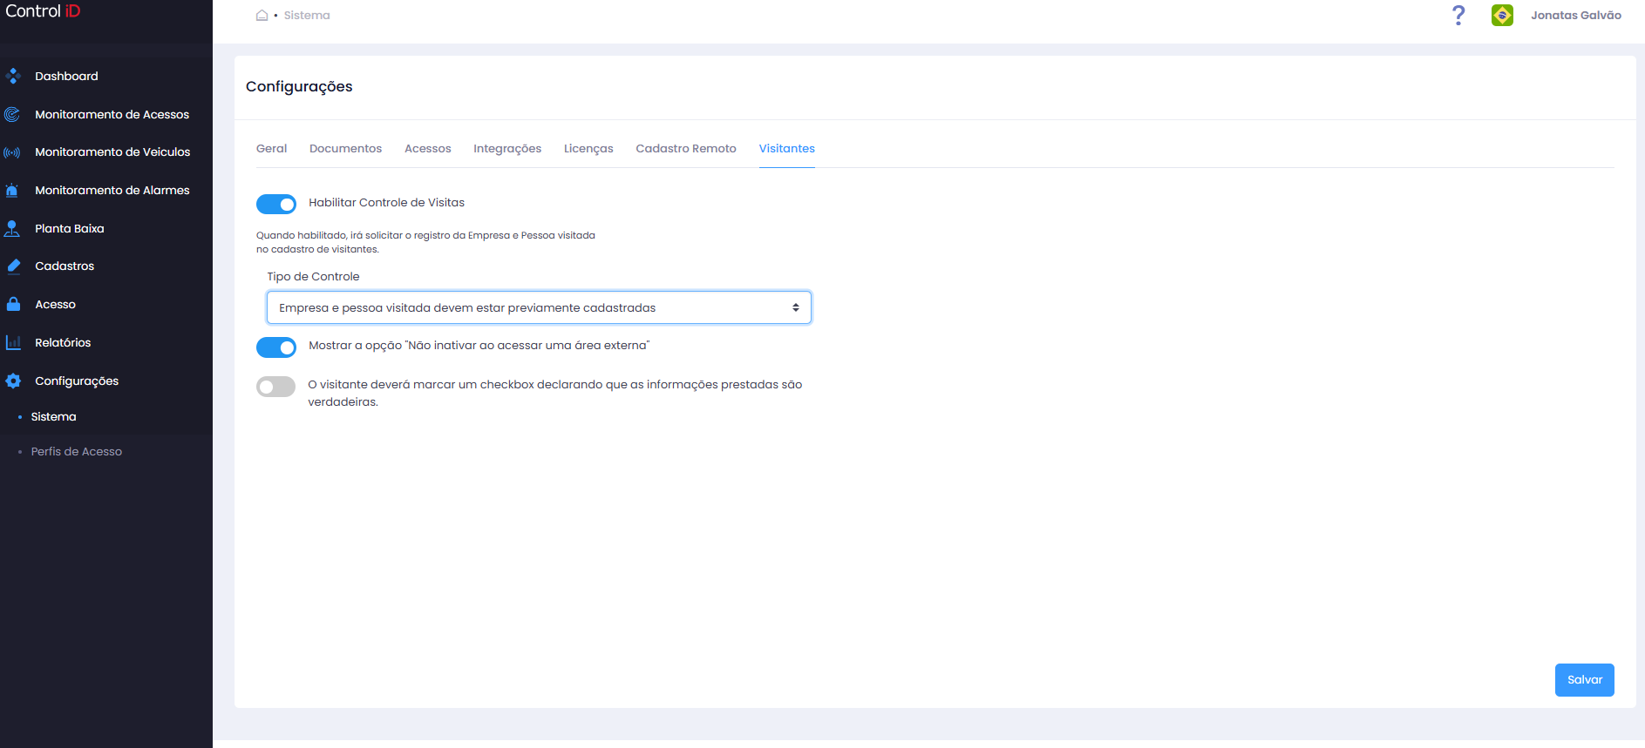Open the Jonatas Galvão user menu

click(1576, 16)
